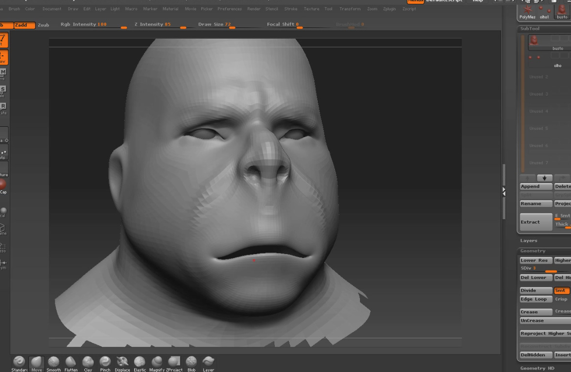The image size is (571, 372).
Task: Toggle the Zadd mode button
Action: point(24,25)
